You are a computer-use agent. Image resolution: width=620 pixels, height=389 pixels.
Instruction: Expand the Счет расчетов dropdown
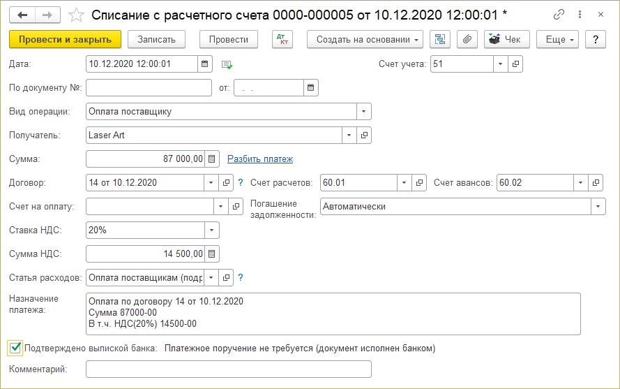tap(404, 182)
